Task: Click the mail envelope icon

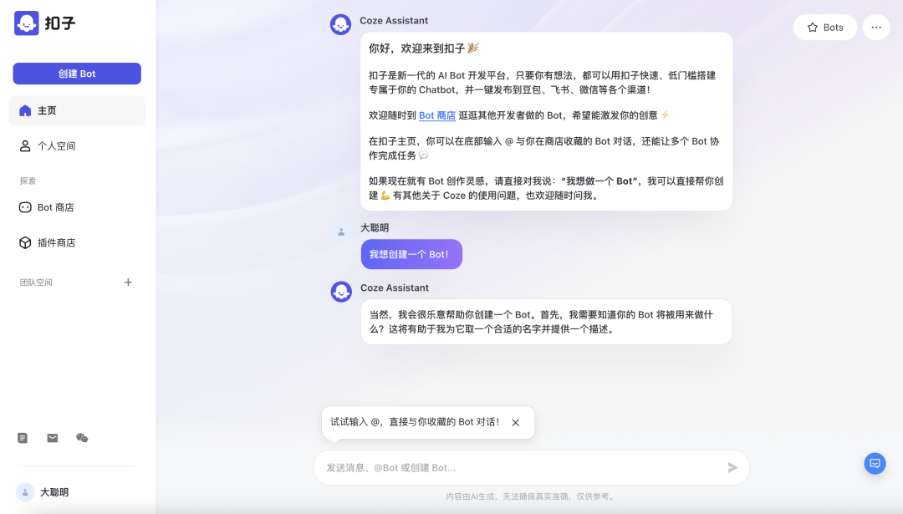Action: click(x=53, y=438)
